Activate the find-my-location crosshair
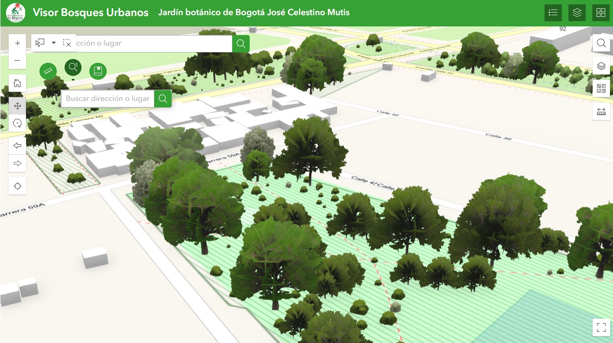This screenshot has width=613, height=343. 17,186
